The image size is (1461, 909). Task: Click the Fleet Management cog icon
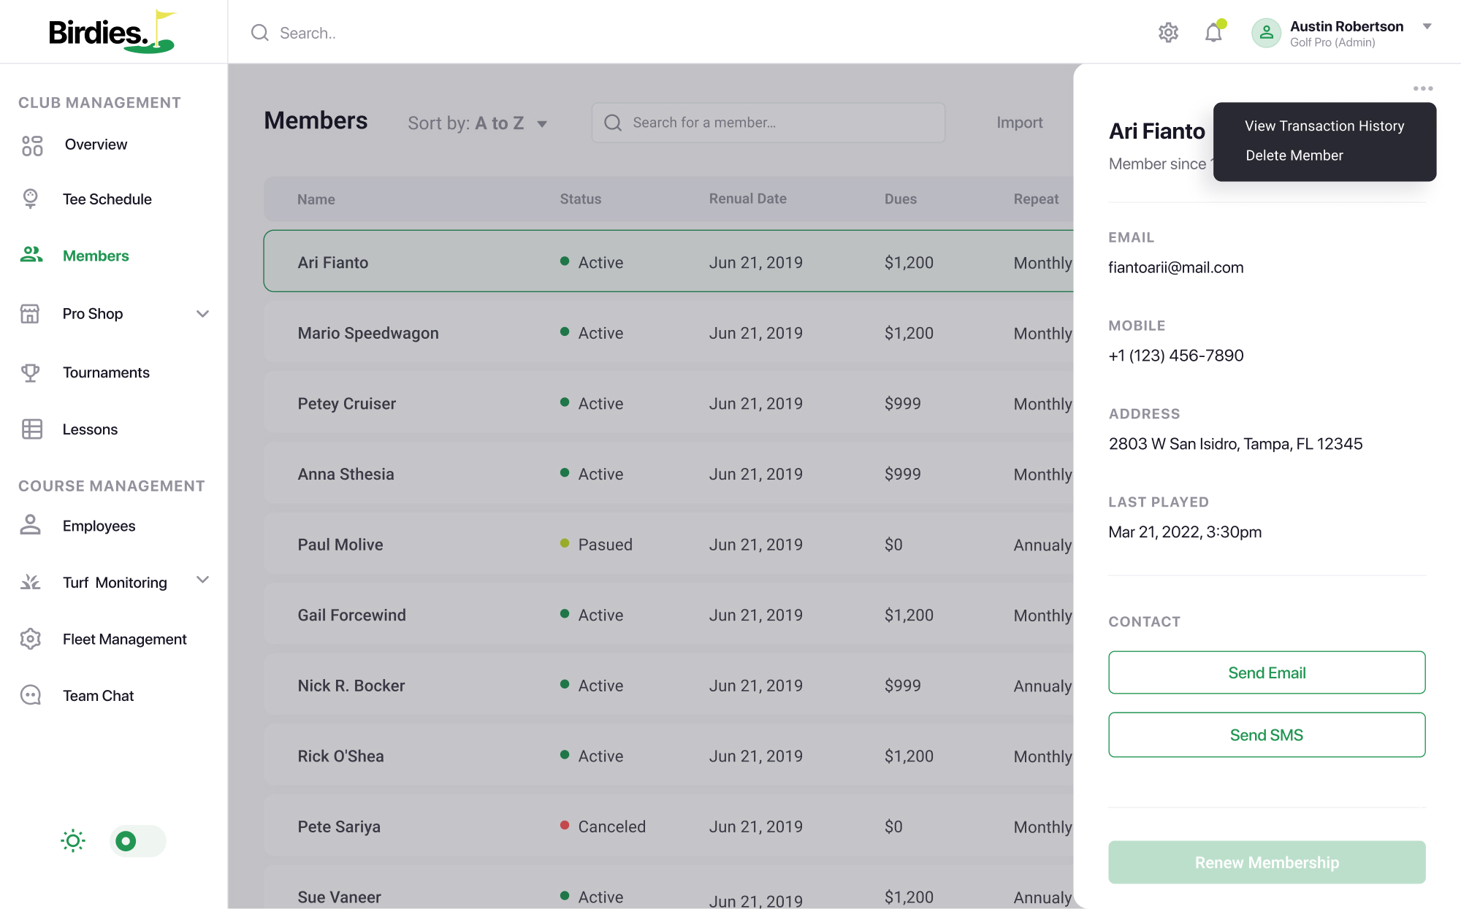(x=31, y=639)
